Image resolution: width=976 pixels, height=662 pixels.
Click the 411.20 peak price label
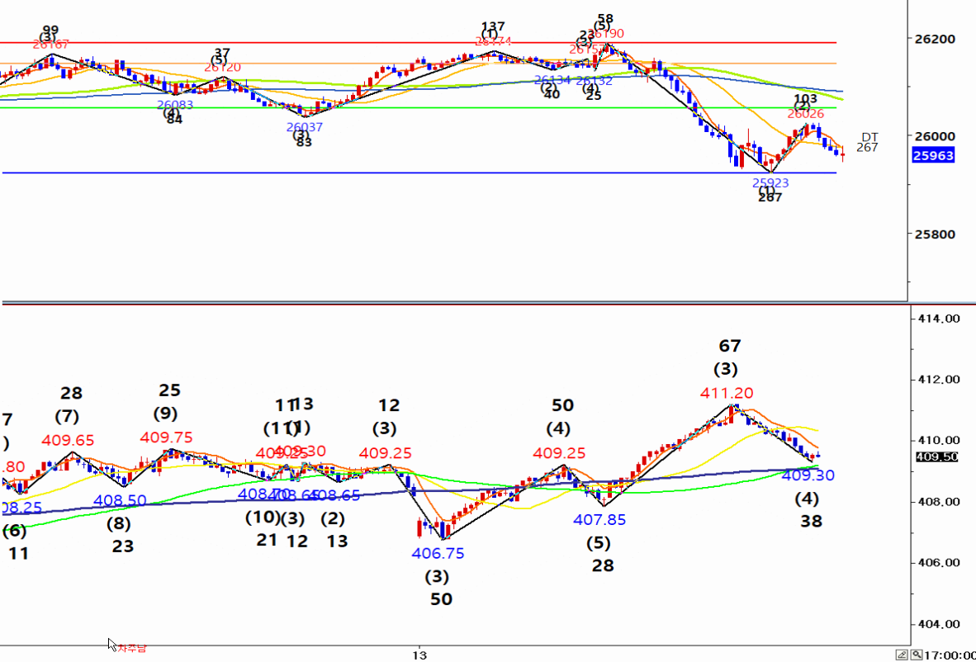tap(727, 394)
